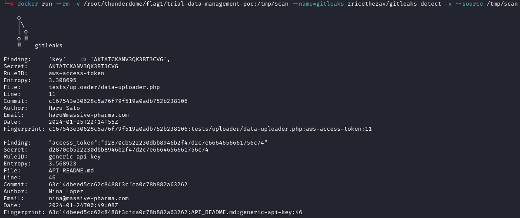This screenshot has width=520, height=218.
Task: Click the "gitleaks" label beside the logo
Action: click(x=49, y=46)
